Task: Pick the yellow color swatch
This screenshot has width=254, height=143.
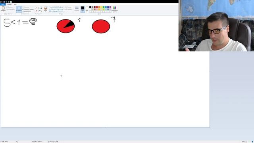Action: tap(102, 7)
